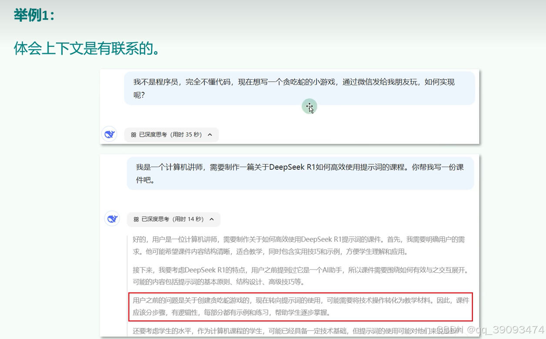Click the 已深度思考 (用时 35 秒) pill label
546x339 pixels.
(x=171, y=135)
